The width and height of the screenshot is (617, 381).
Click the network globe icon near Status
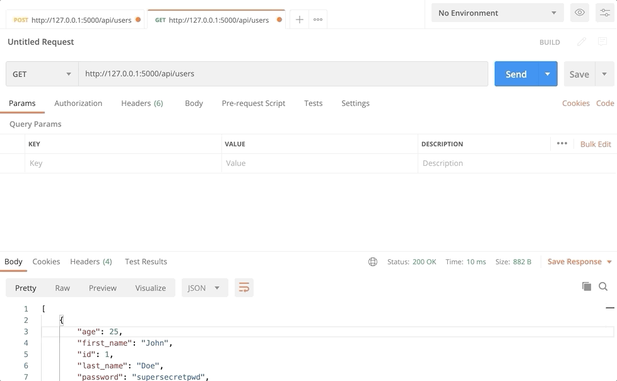[x=373, y=262]
